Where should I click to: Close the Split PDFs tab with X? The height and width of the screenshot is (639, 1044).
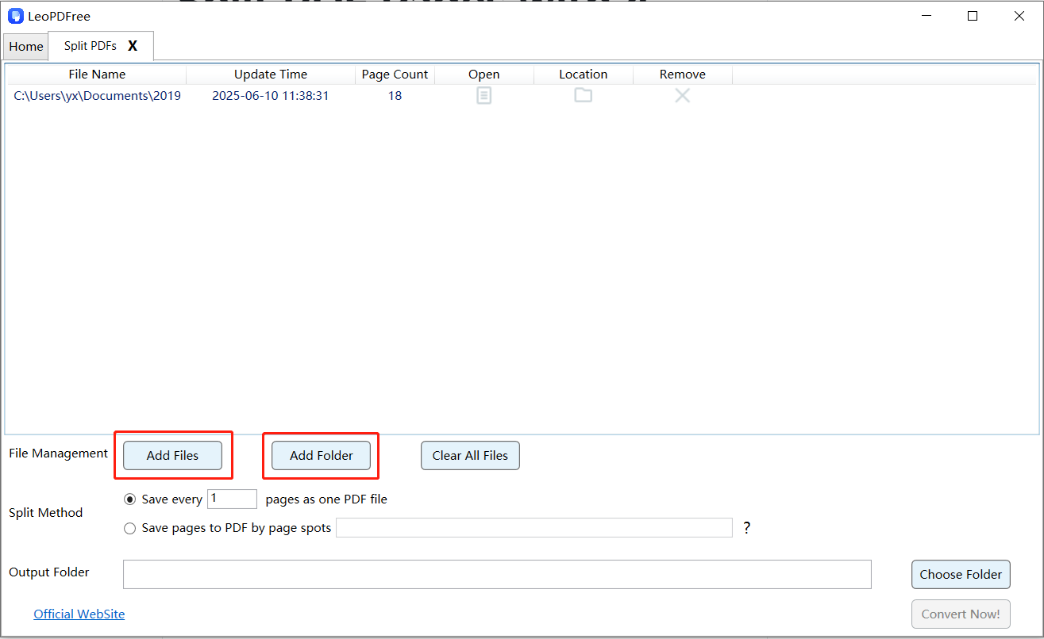[x=133, y=46]
